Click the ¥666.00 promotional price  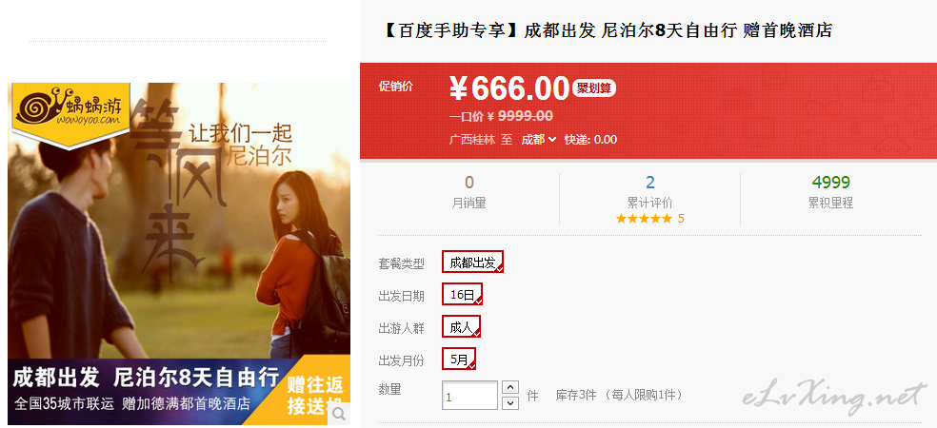click(509, 89)
